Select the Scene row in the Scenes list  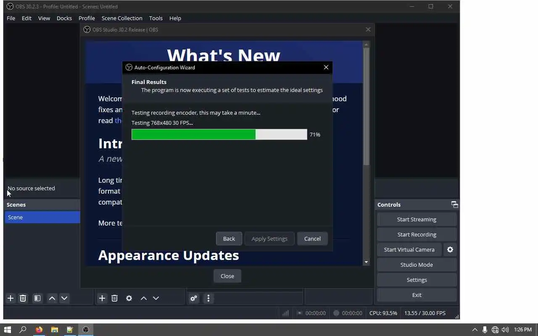click(x=42, y=217)
